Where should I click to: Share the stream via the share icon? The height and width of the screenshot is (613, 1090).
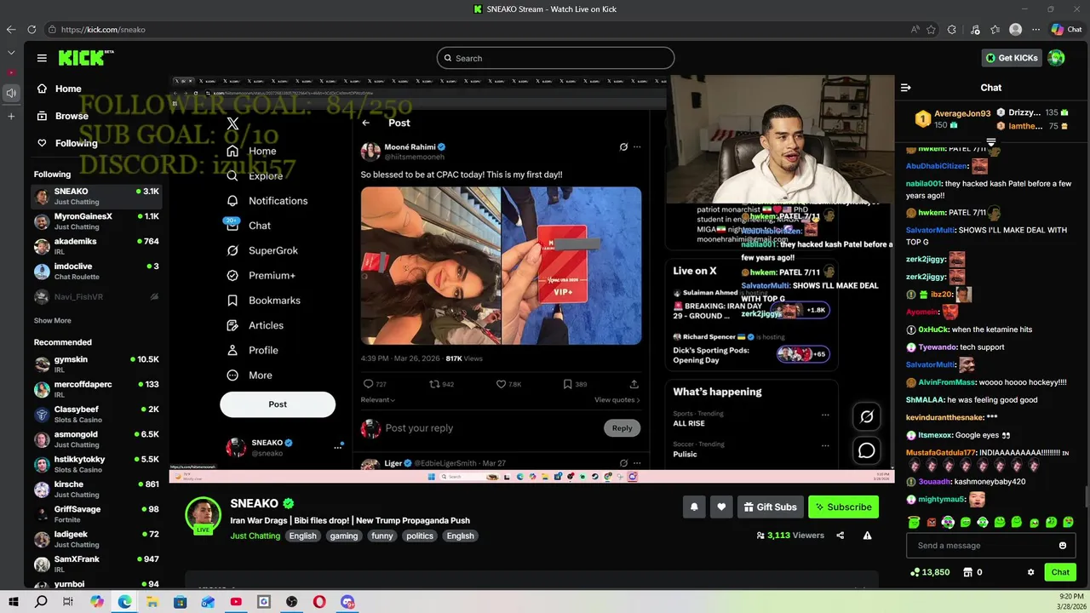pos(840,536)
